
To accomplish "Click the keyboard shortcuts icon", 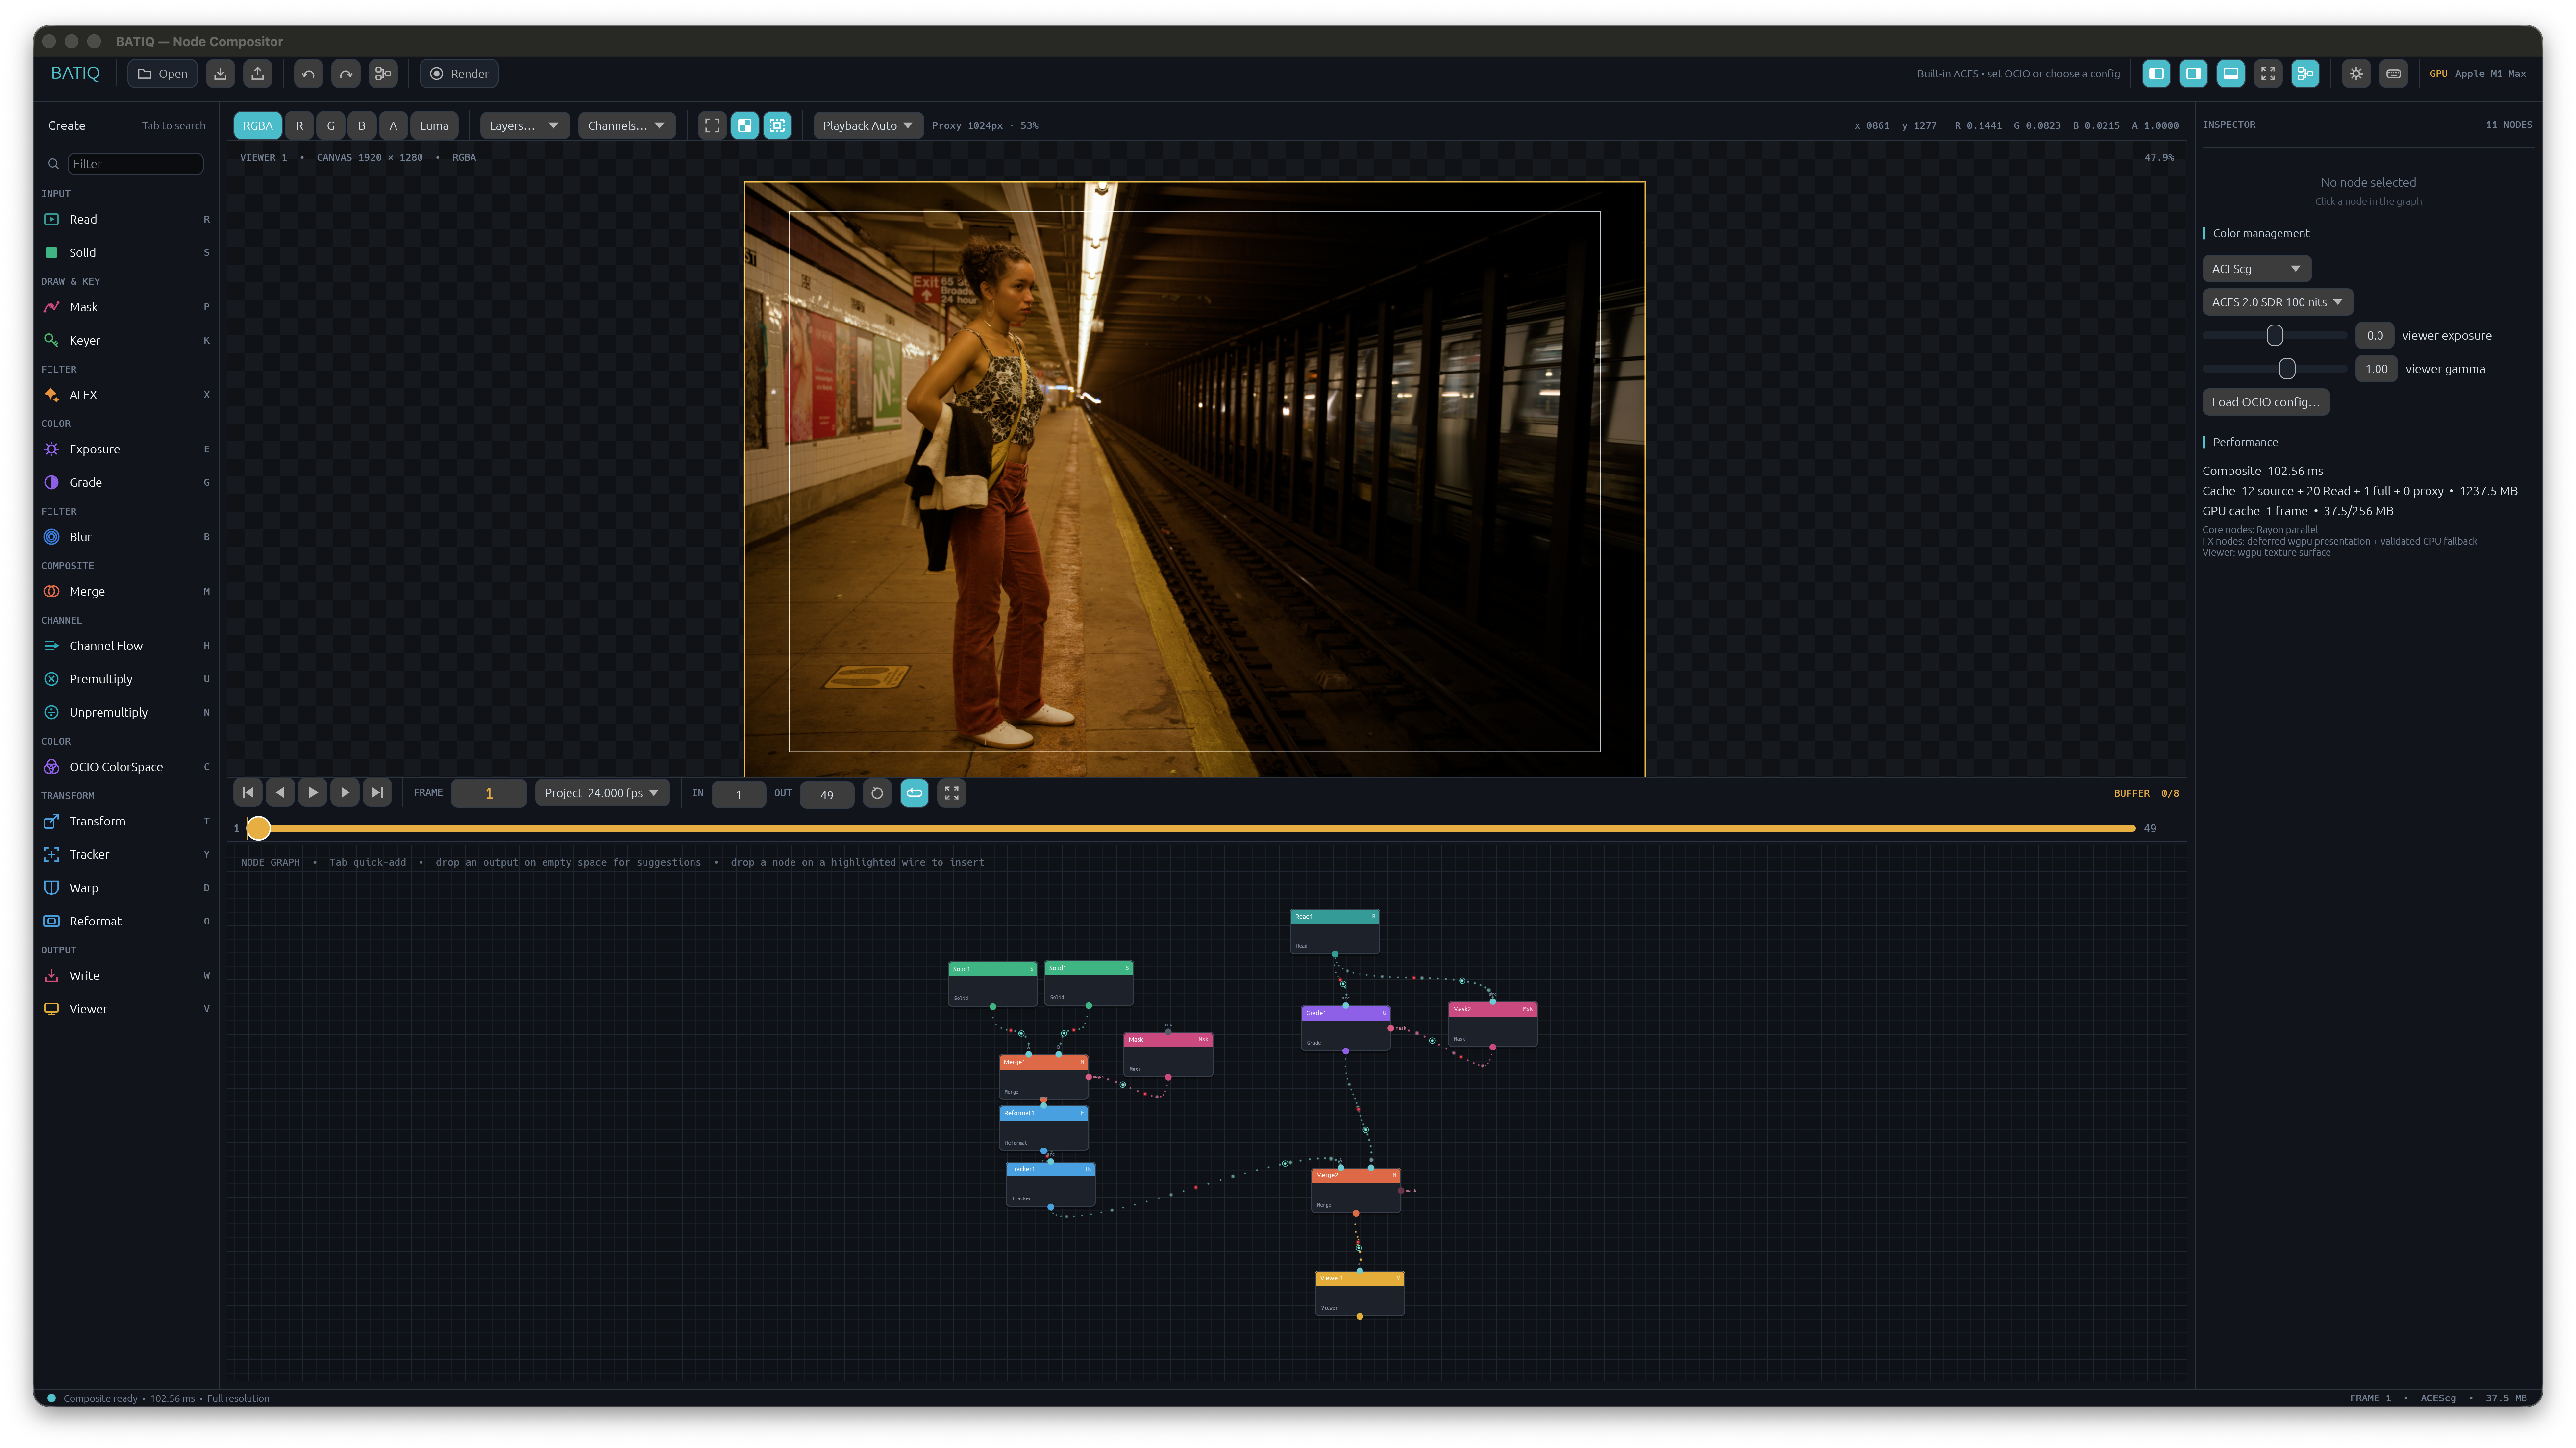I will 2393,73.
